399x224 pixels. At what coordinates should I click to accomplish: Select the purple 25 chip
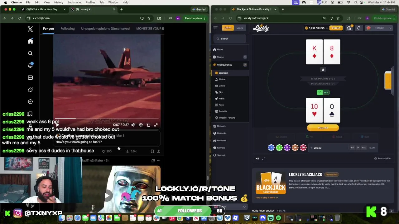[287, 148]
